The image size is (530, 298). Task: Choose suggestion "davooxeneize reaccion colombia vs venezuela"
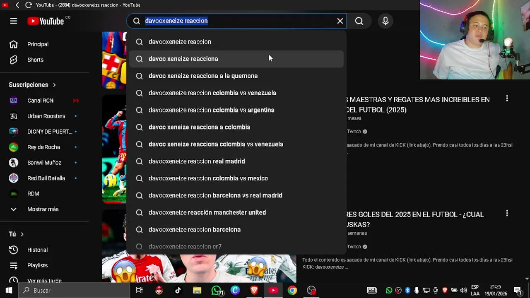pos(236,93)
